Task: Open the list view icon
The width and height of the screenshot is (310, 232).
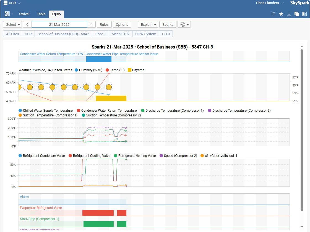Action: coord(273,14)
